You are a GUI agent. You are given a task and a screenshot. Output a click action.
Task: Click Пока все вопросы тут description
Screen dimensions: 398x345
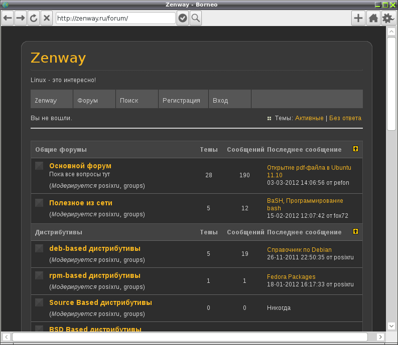tap(79, 174)
